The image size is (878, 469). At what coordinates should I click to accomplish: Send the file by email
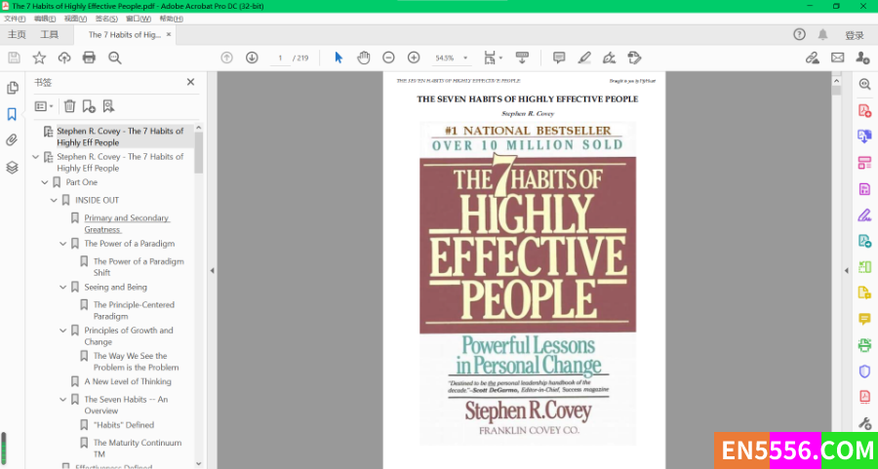click(838, 58)
